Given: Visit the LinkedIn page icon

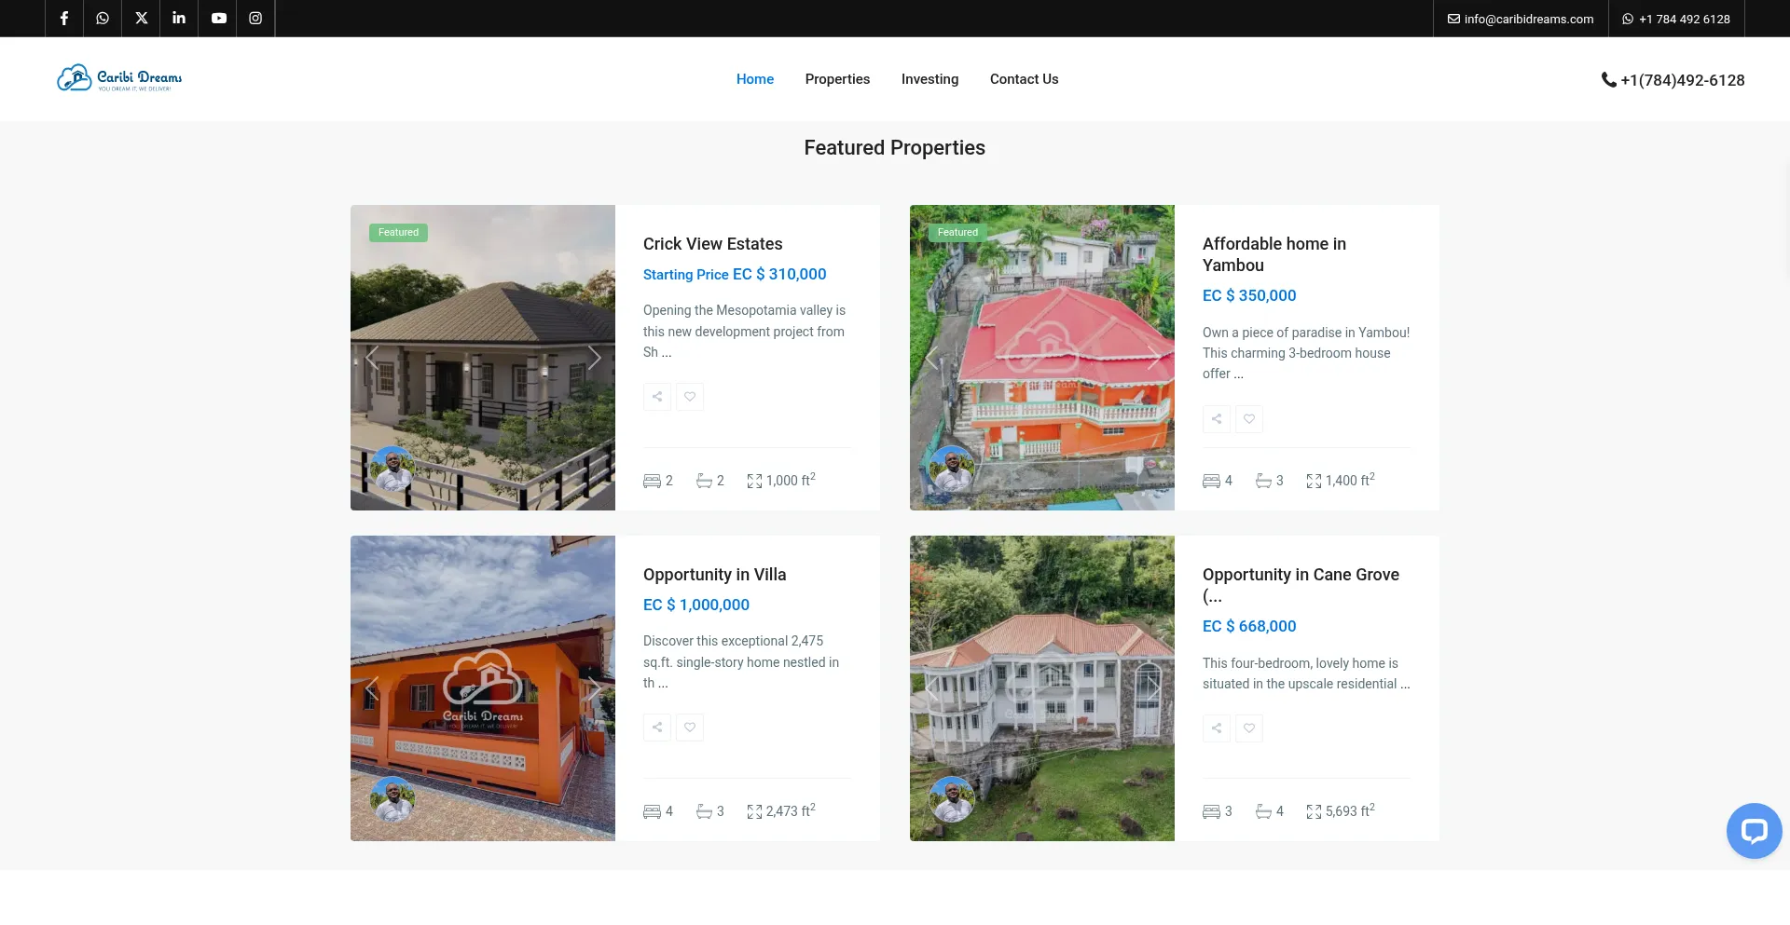Looking at the screenshot, I should pyautogui.click(x=179, y=19).
